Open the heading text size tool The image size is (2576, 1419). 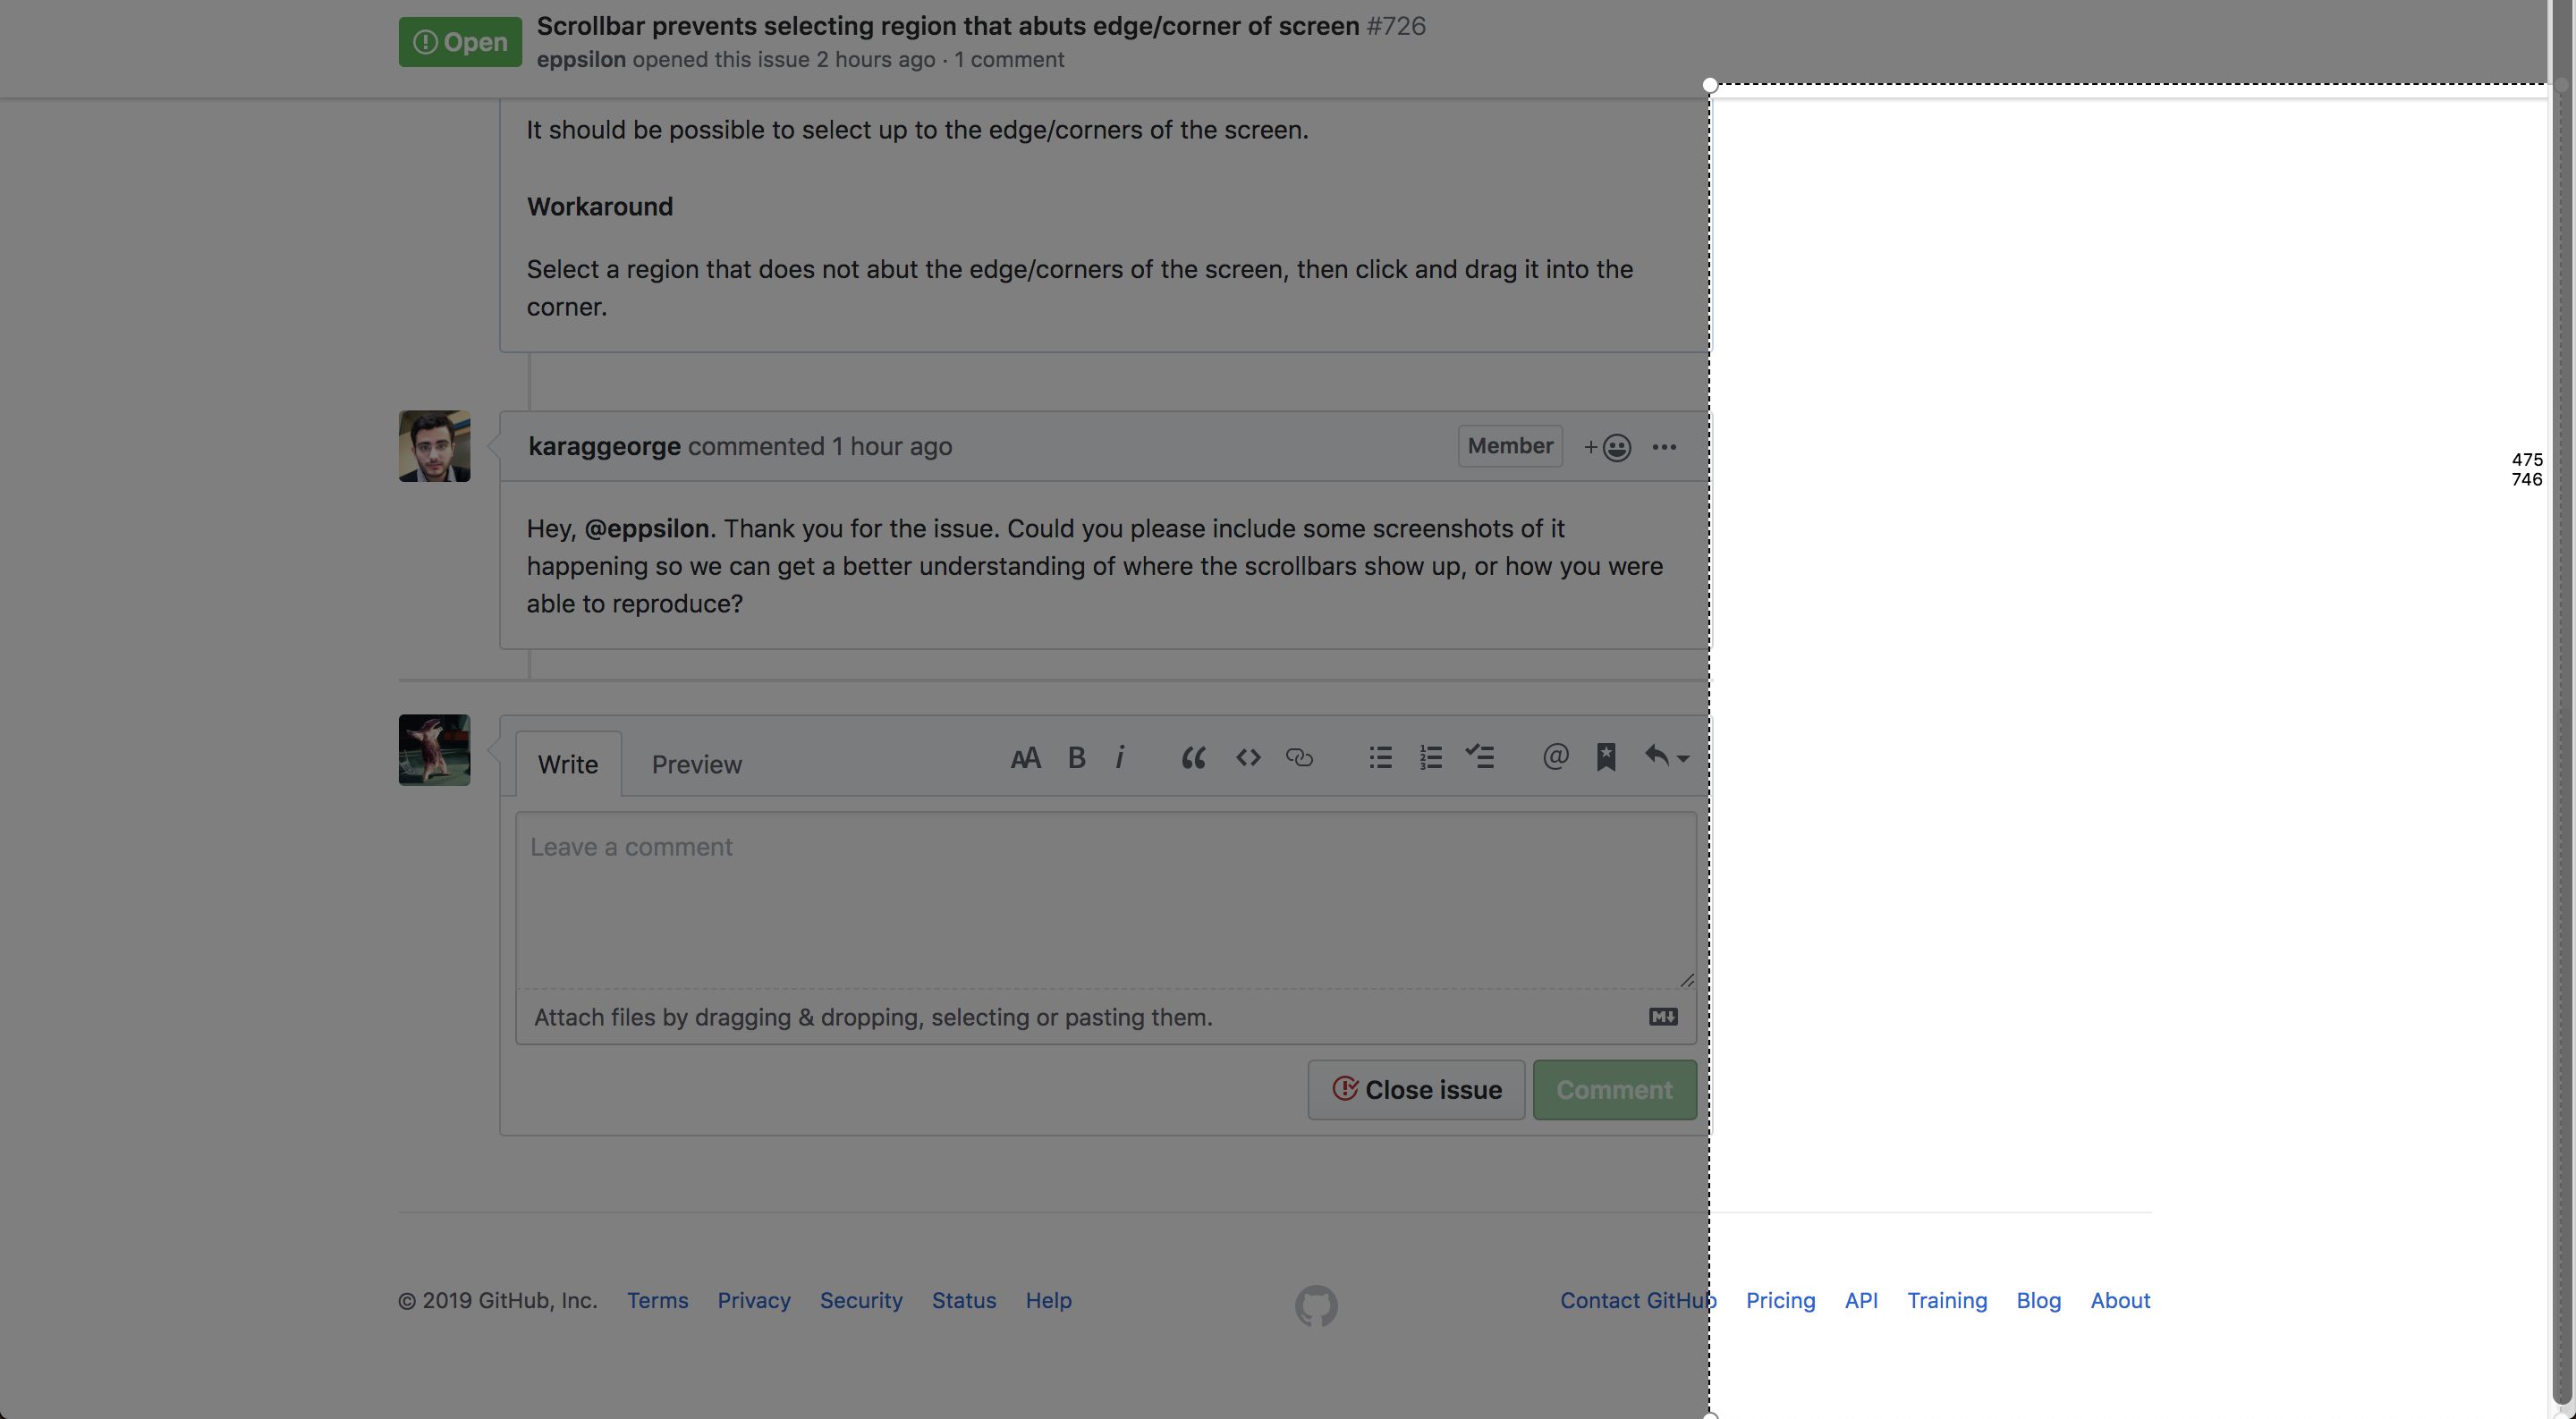[x=1025, y=757]
